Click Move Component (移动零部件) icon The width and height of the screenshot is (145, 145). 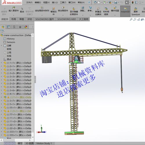(63, 8)
